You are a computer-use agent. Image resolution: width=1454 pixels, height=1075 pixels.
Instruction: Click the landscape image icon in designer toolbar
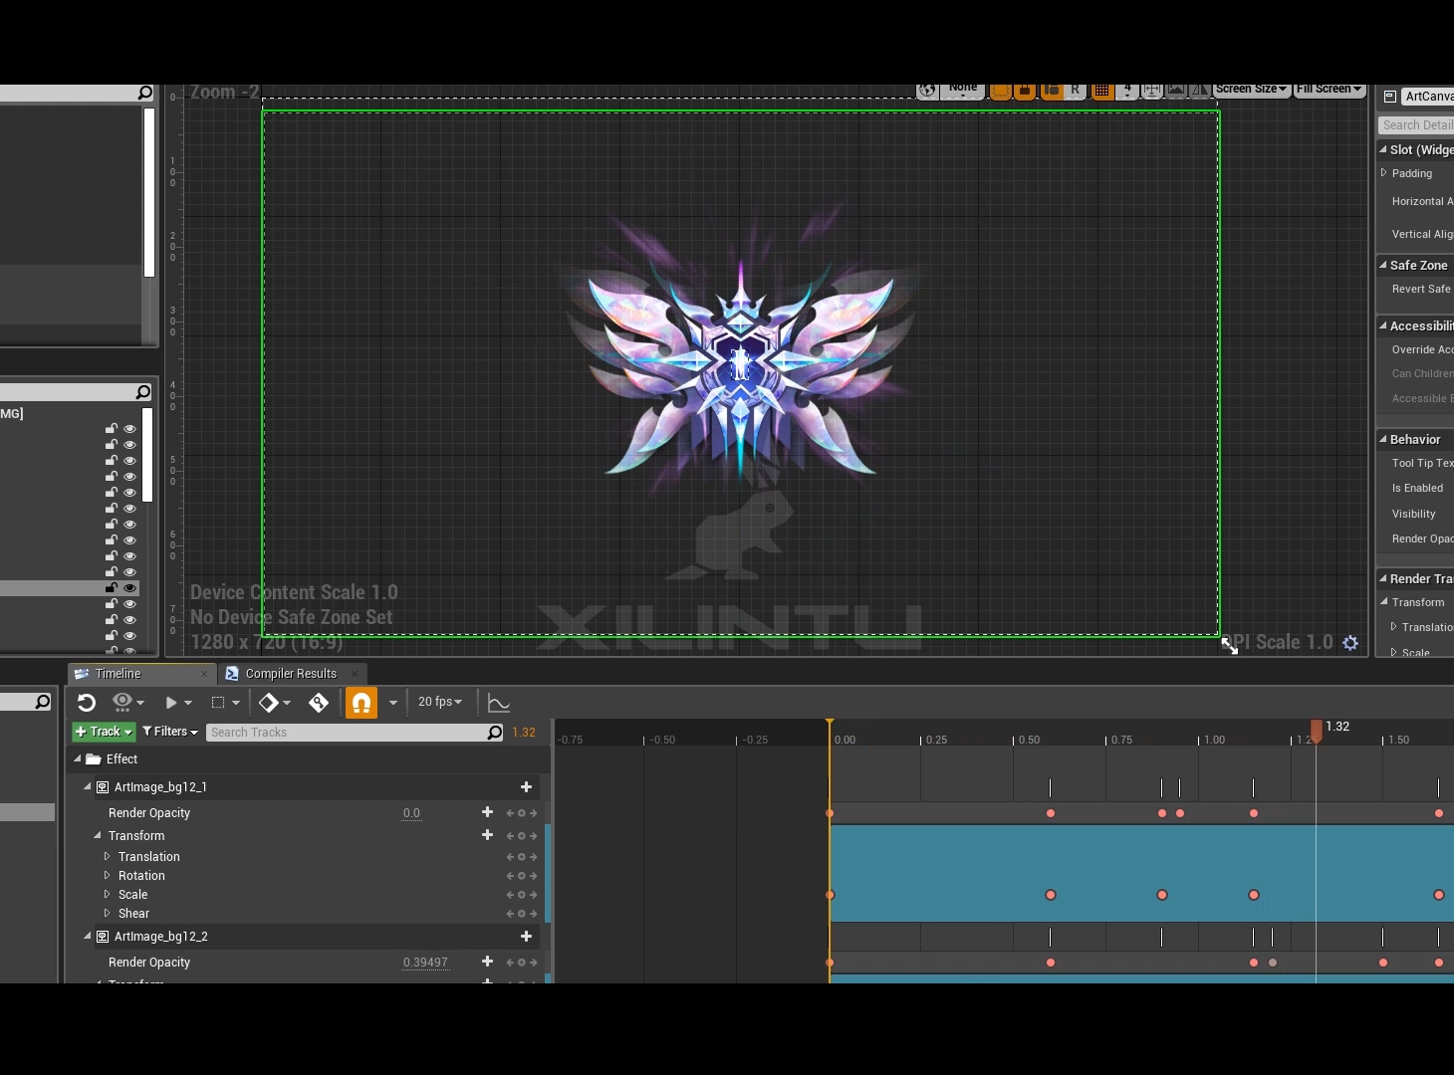(x=1176, y=91)
